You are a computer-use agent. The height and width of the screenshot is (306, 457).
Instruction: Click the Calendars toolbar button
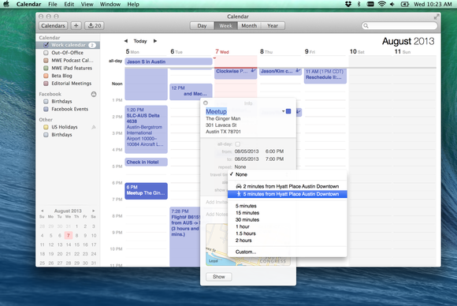click(x=53, y=26)
